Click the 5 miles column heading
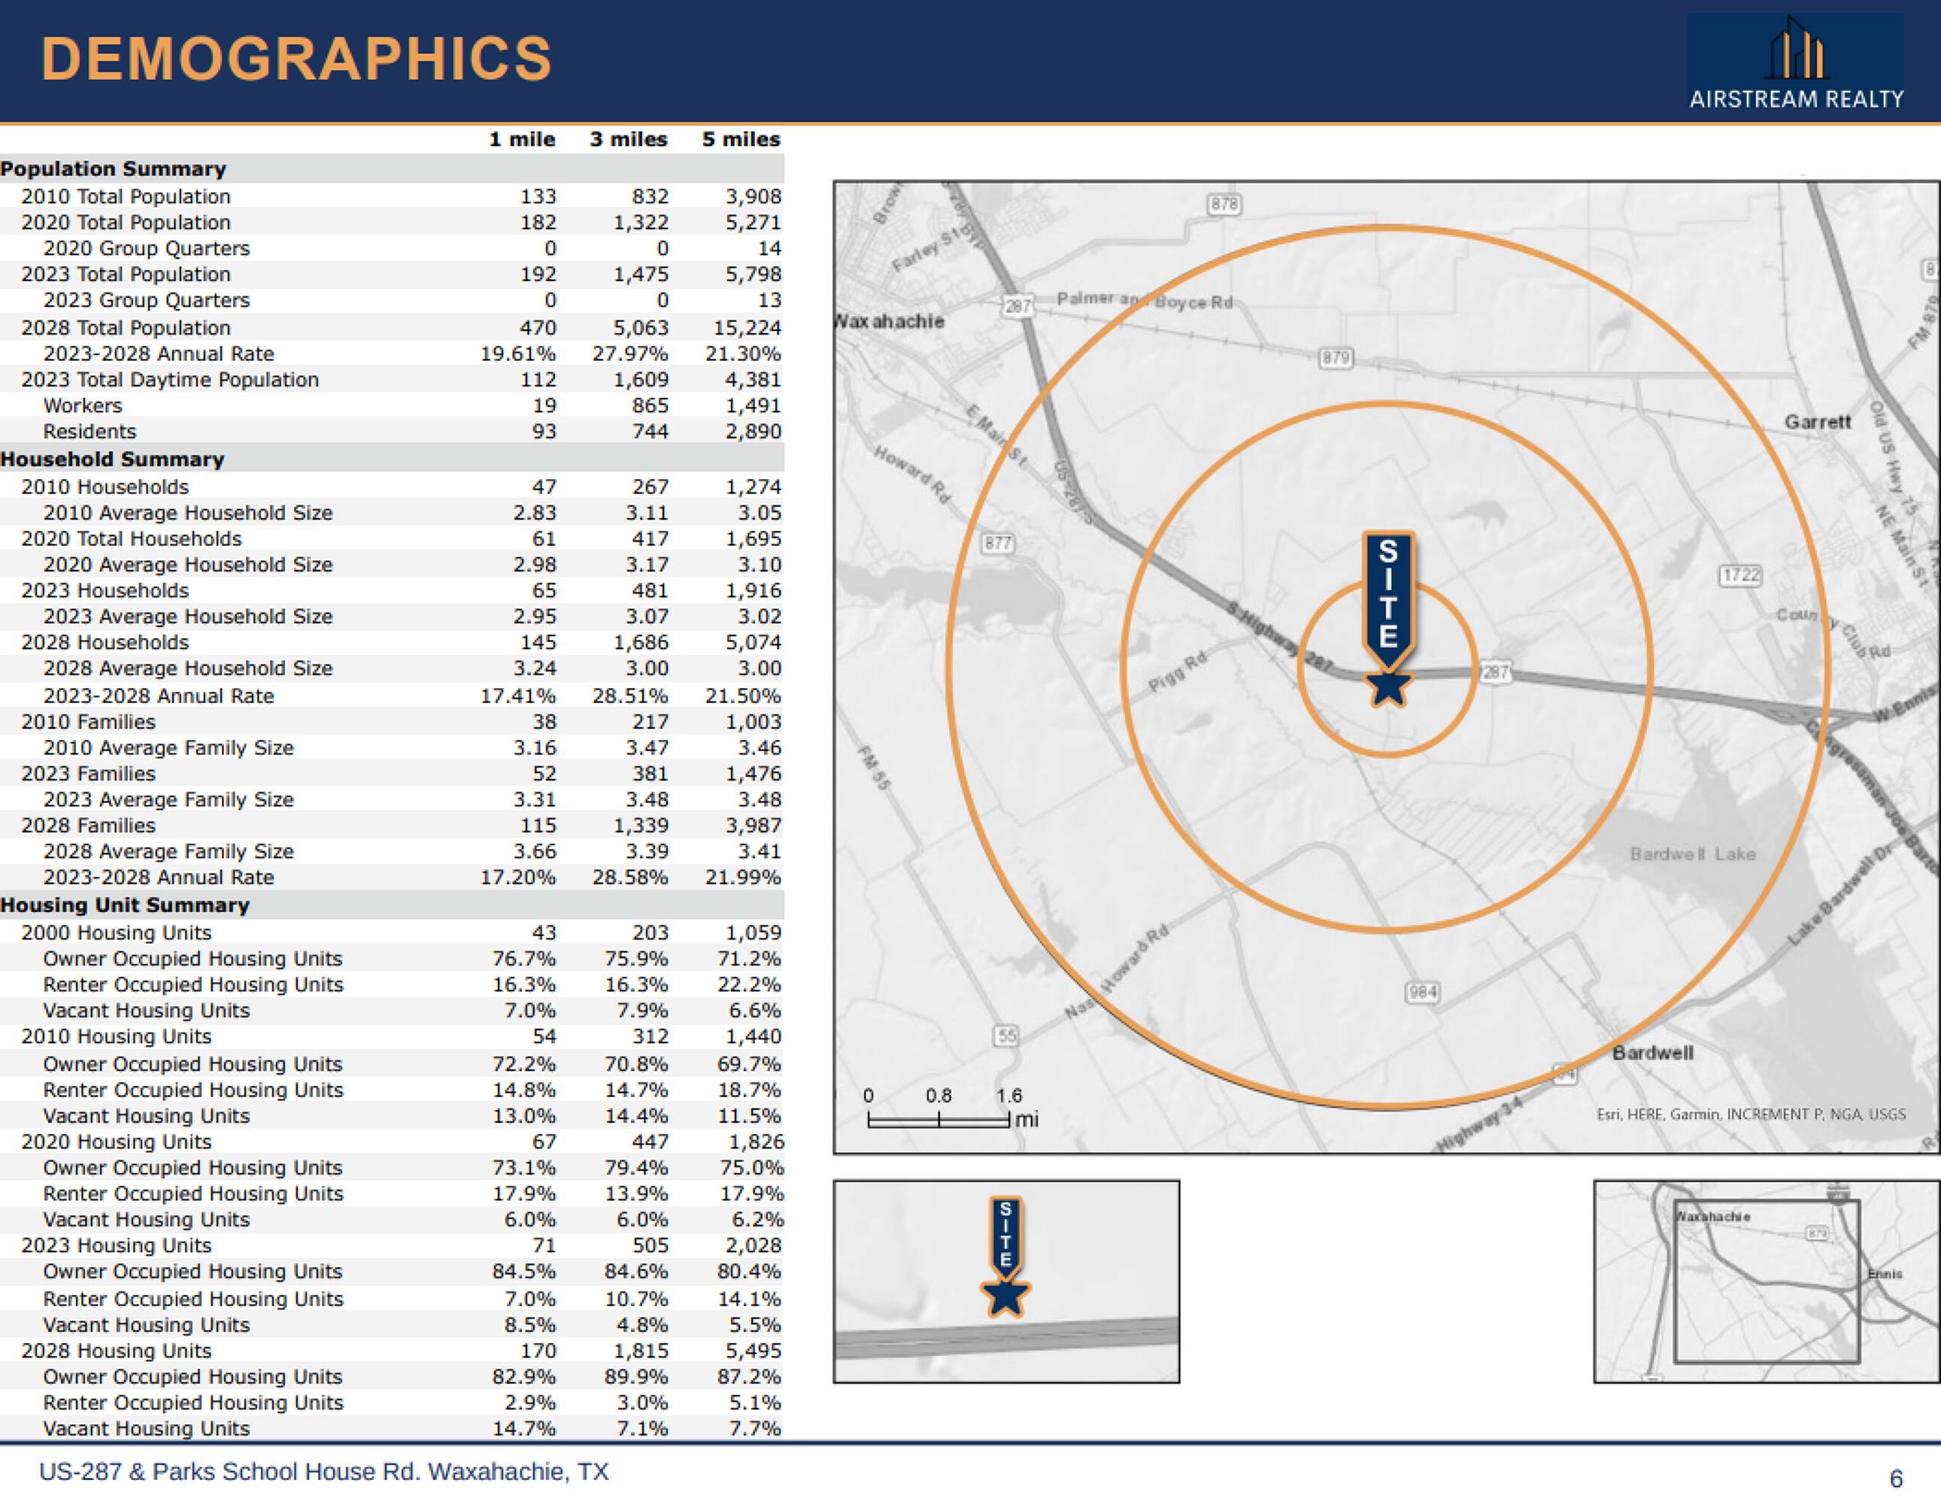Image resolution: width=1941 pixels, height=1504 pixels. point(740,140)
